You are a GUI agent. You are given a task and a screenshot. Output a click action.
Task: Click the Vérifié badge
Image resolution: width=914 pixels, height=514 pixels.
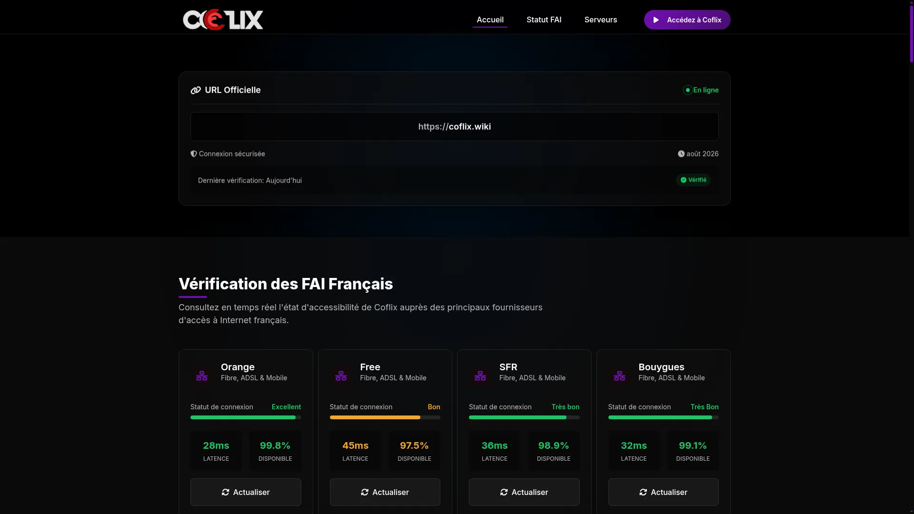(x=694, y=180)
